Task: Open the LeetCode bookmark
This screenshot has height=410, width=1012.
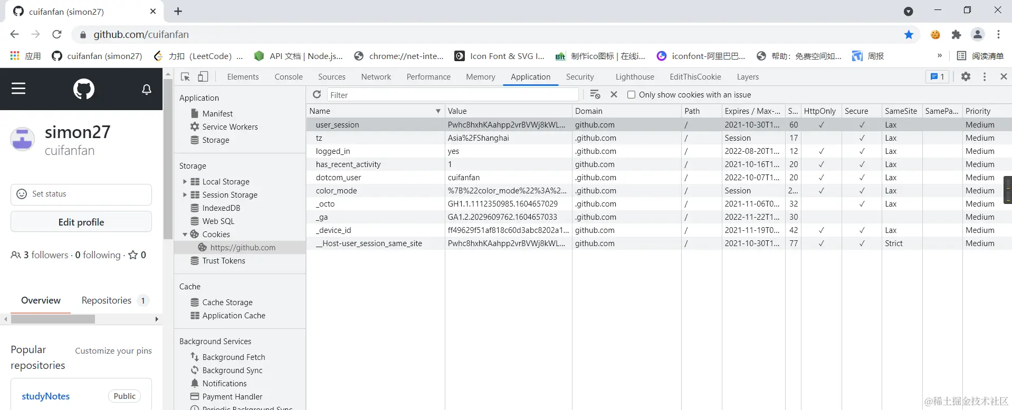Action: coord(198,56)
